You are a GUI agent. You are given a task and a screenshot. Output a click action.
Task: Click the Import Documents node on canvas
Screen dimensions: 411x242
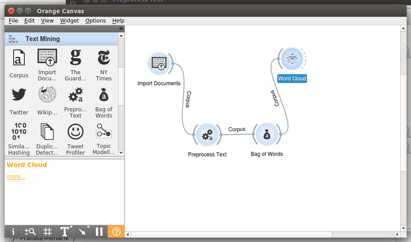[159, 64]
